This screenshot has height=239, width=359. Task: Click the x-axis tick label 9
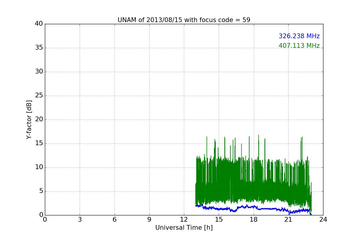pos(149,220)
